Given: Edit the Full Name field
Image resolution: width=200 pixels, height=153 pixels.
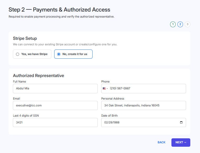Looking at the screenshot, I should (55, 89).
